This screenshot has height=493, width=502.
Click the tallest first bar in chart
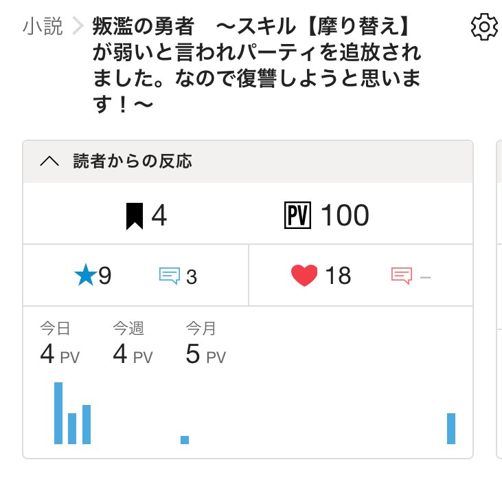(x=58, y=413)
